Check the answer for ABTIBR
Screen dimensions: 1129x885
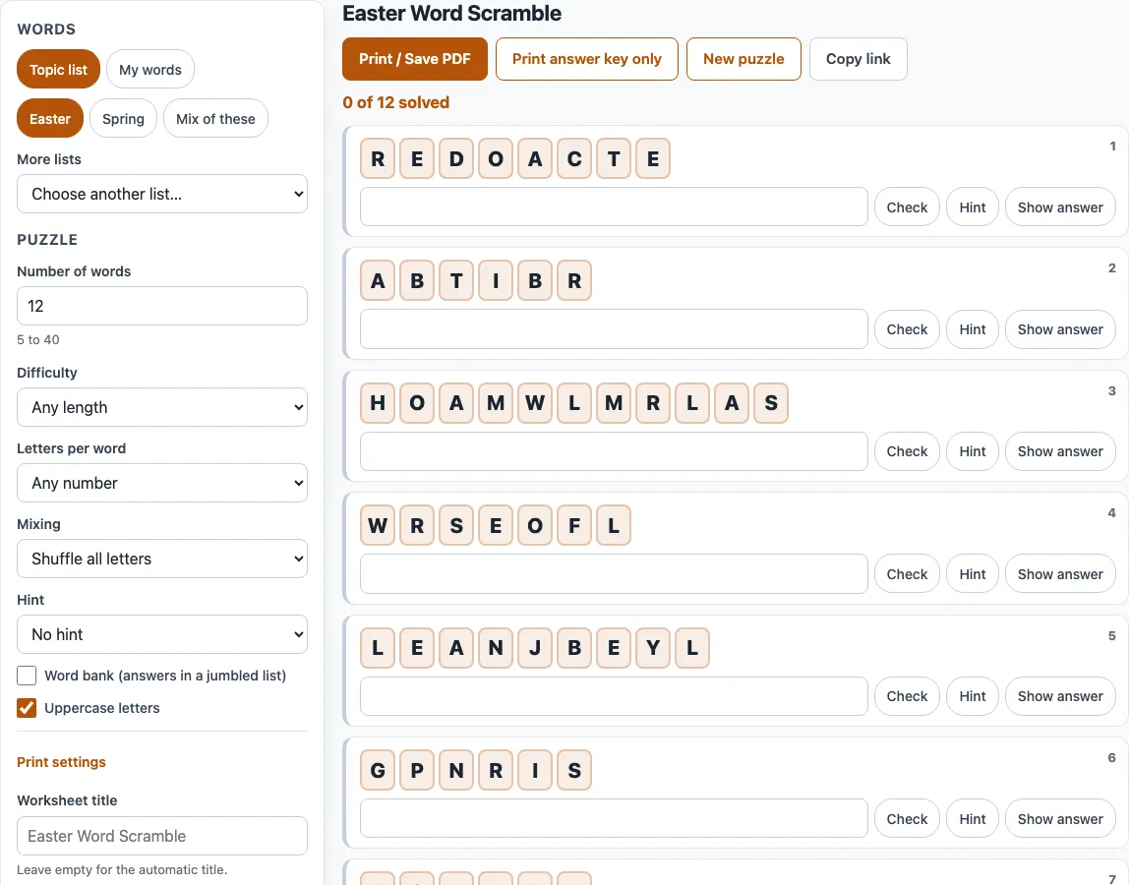[x=907, y=329]
